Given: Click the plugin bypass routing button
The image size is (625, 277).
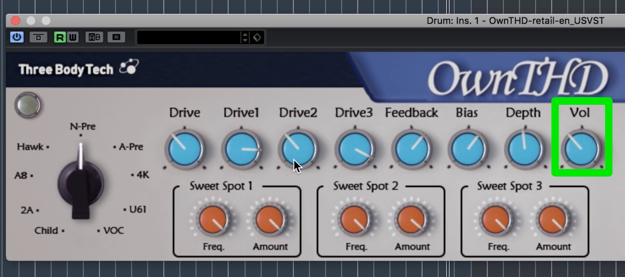Looking at the screenshot, I should click(x=38, y=37).
